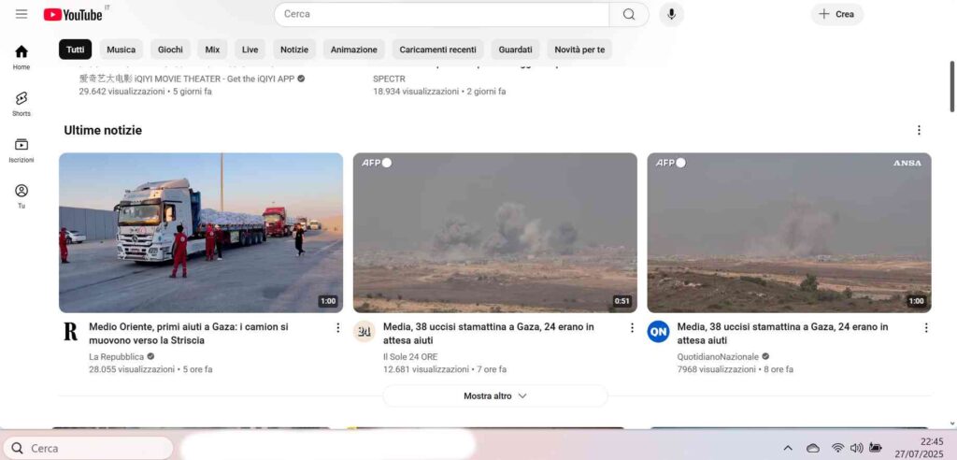Go to Iscrizioni in sidebar
This screenshot has width=957, height=460.
pyautogui.click(x=21, y=150)
